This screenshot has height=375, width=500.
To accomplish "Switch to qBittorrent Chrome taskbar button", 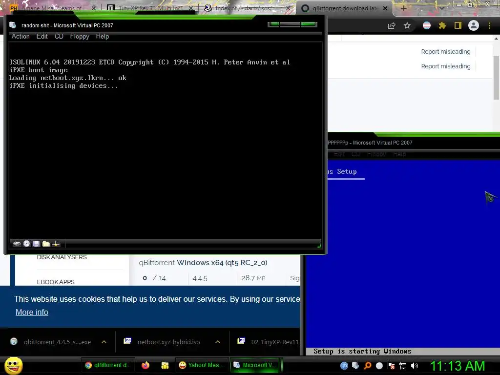I will coord(108,365).
